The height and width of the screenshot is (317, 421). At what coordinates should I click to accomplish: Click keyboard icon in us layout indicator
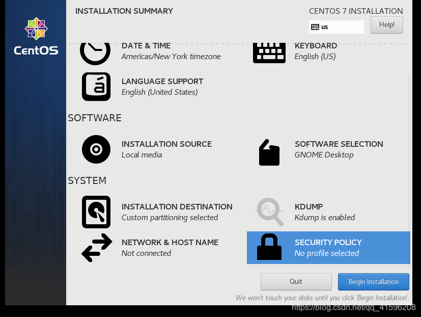315,27
